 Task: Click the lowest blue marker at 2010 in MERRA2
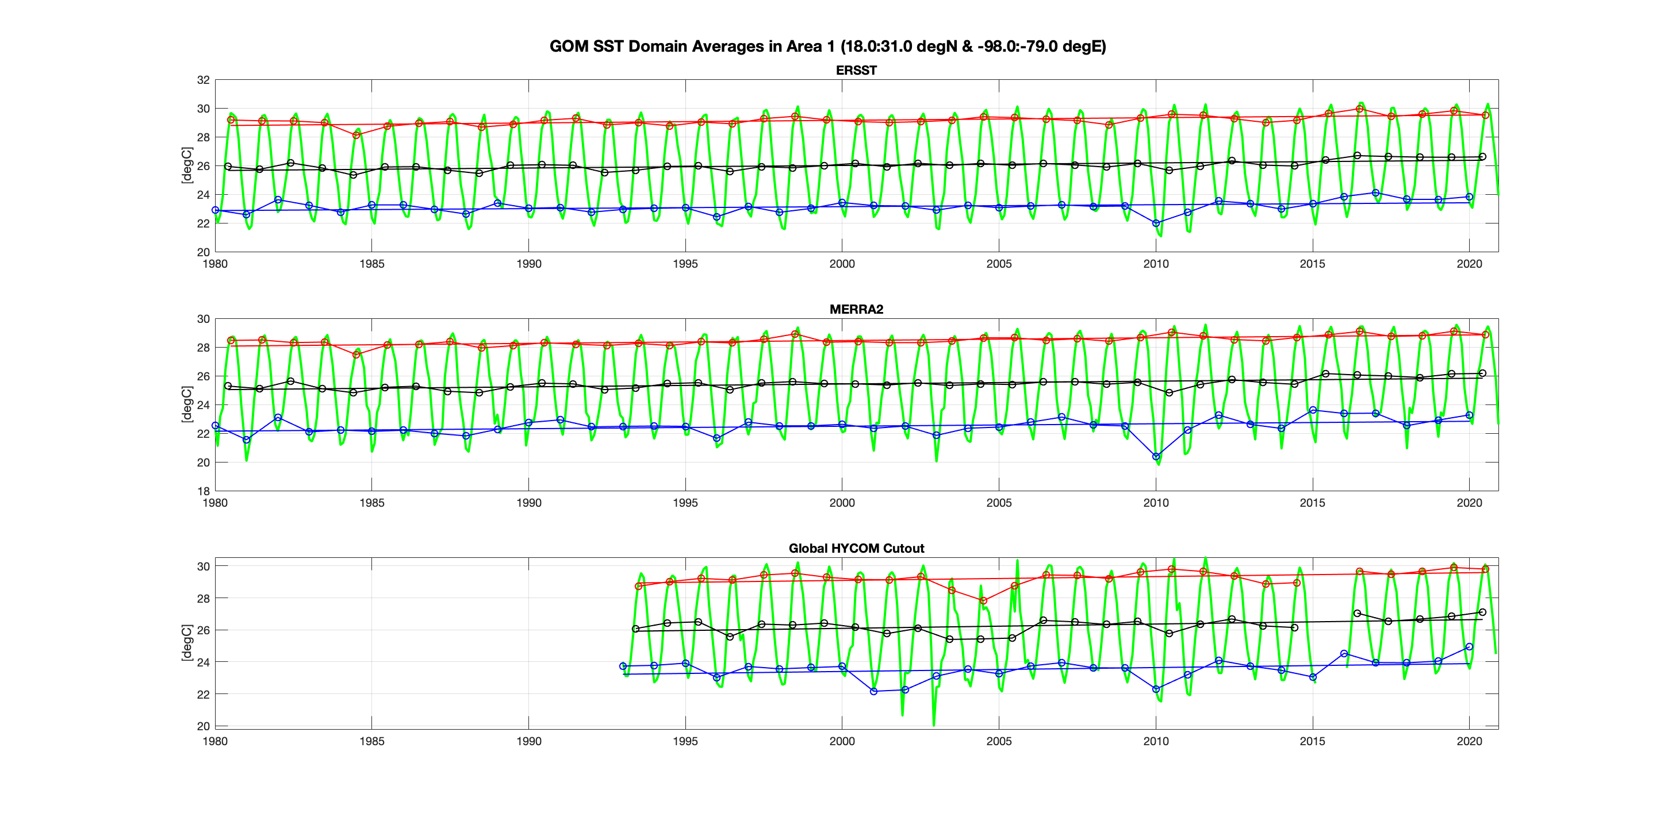tap(1156, 457)
